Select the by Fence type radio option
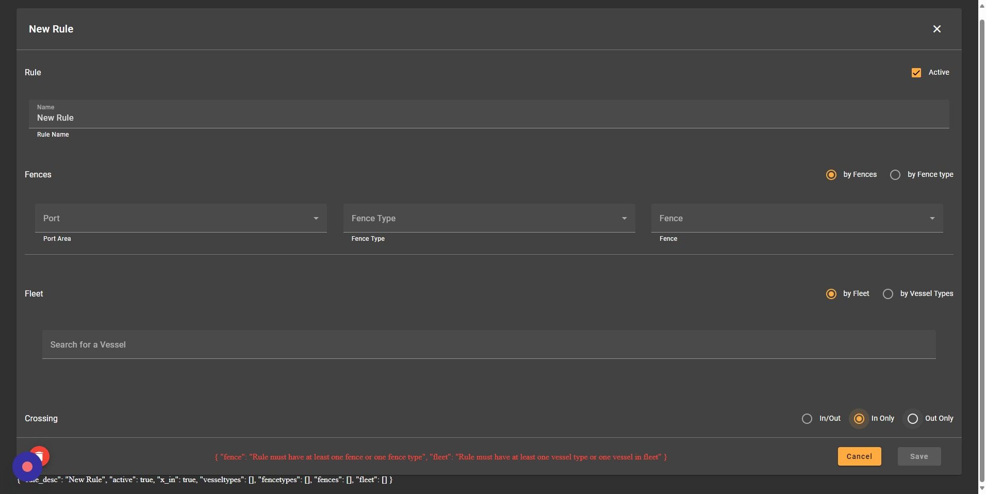 (895, 175)
